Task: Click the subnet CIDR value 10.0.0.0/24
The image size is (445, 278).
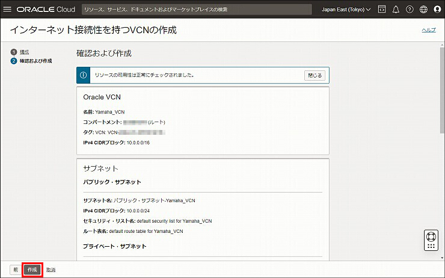Action: click(138, 211)
